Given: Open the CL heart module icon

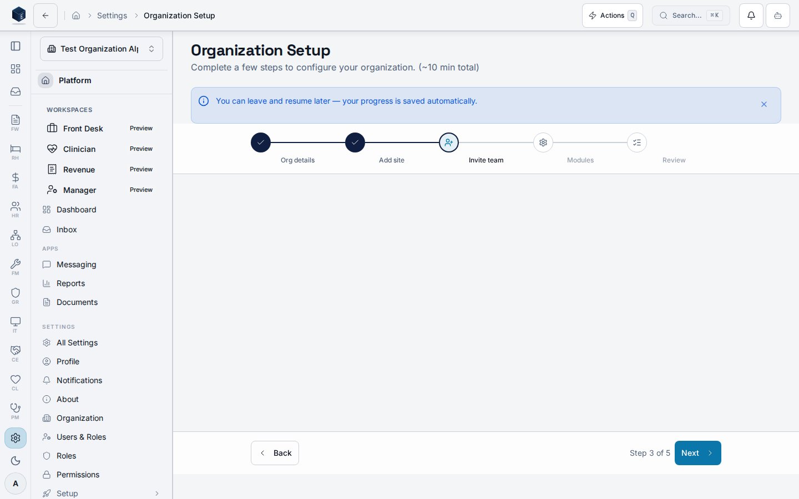Looking at the screenshot, I should tap(16, 382).
